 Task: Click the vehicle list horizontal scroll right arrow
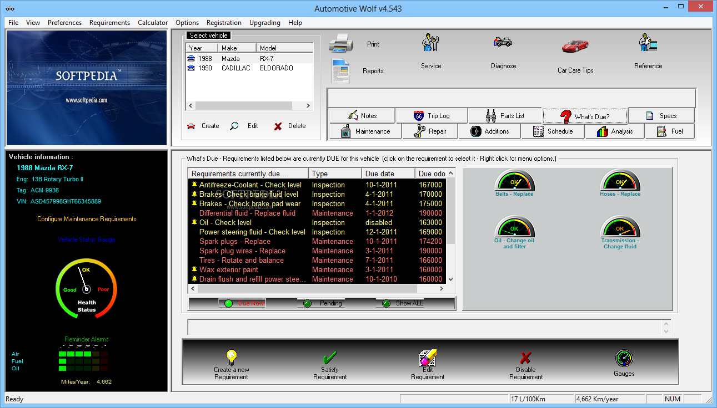pyautogui.click(x=309, y=105)
